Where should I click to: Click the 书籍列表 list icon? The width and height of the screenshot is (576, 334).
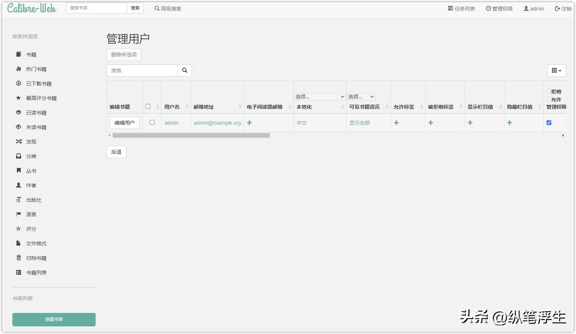pos(19,272)
